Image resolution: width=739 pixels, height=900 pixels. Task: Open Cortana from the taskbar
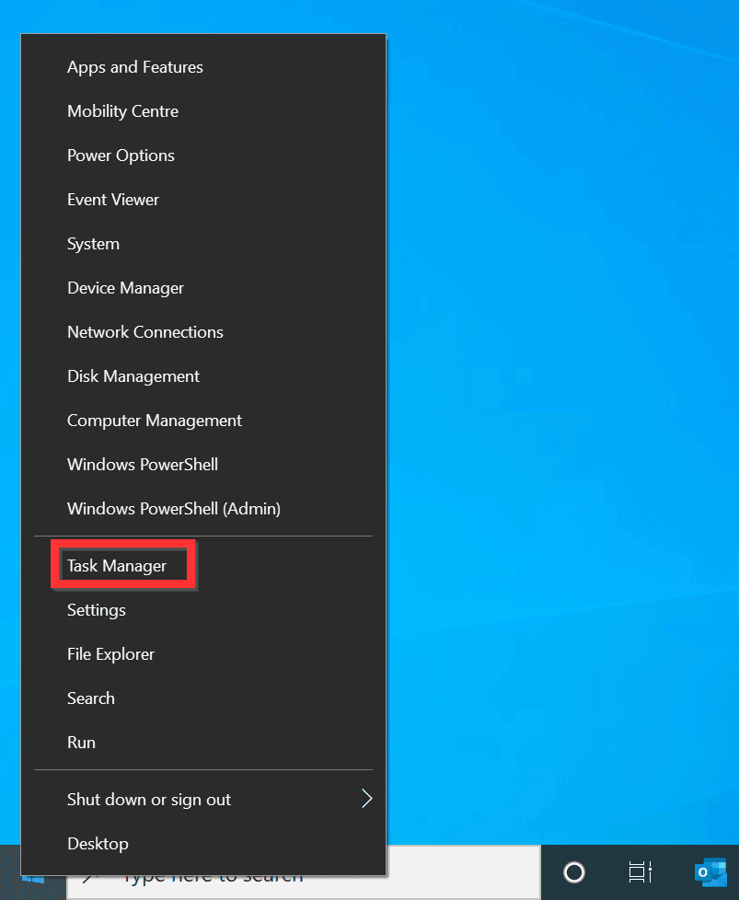(x=574, y=871)
